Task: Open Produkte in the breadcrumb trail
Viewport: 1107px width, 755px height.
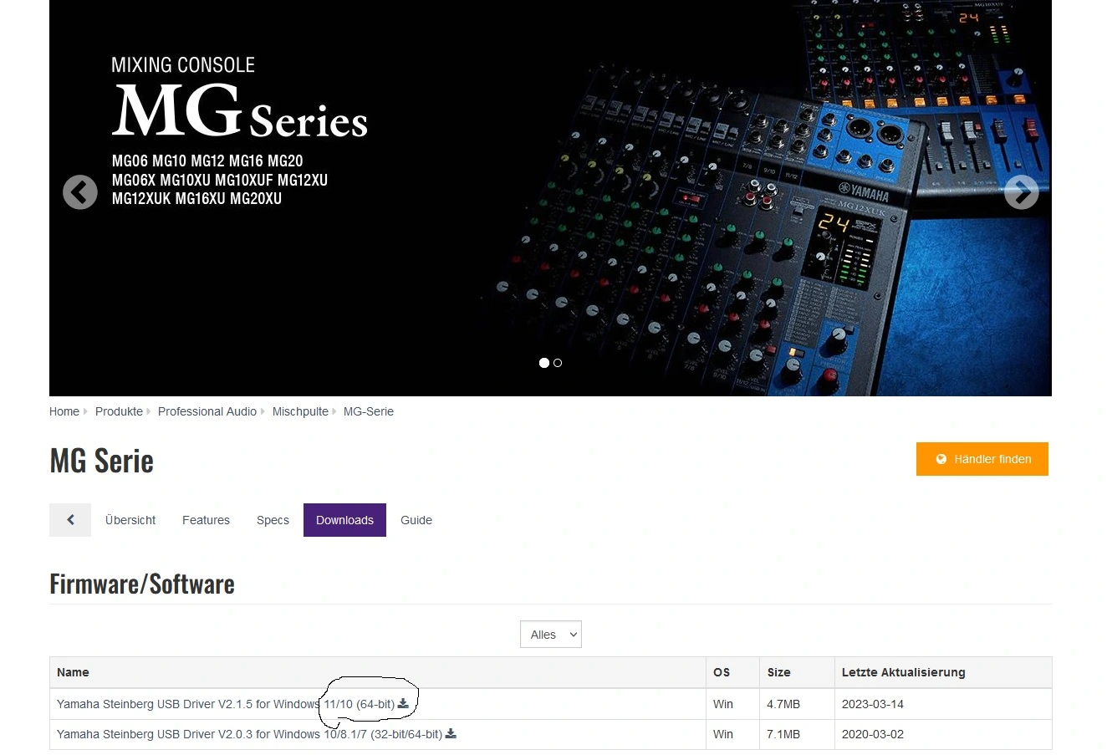Action: (119, 411)
